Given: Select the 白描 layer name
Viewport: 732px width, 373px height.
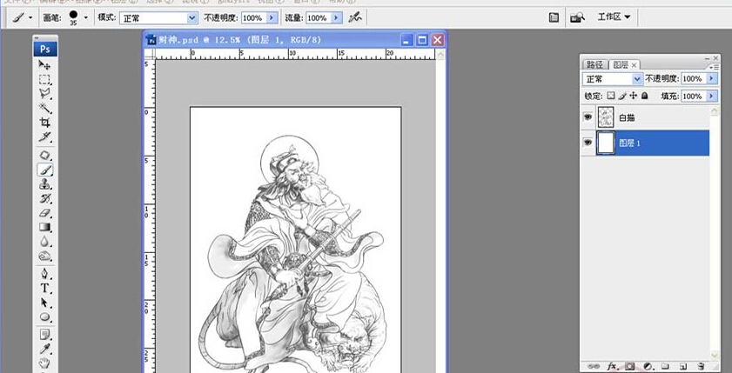Looking at the screenshot, I should point(627,118).
